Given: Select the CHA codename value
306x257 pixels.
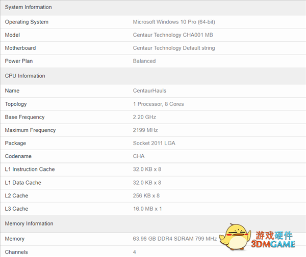Looking at the screenshot, I should pos(139,156).
